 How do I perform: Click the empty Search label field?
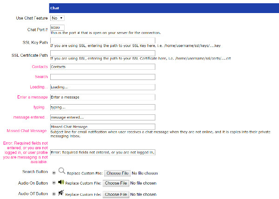coord(102,77)
